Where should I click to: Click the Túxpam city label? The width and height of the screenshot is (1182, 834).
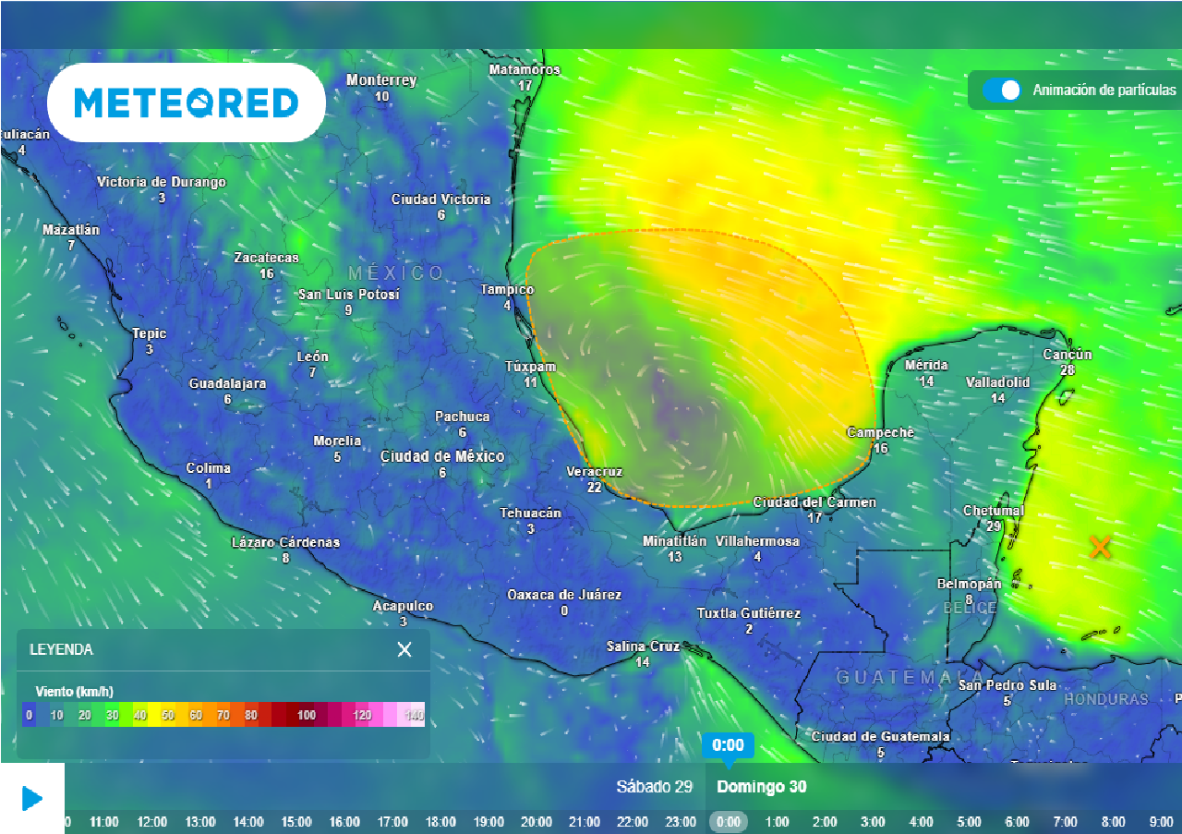(x=531, y=367)
